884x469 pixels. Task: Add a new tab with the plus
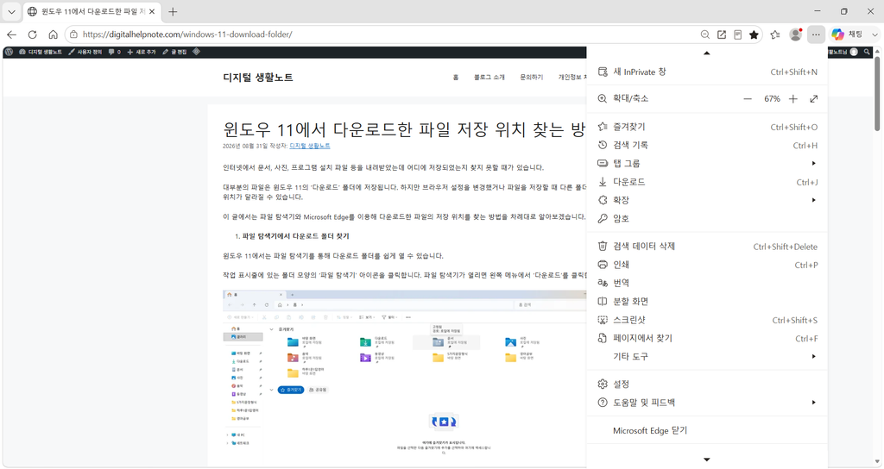[173, 11]
